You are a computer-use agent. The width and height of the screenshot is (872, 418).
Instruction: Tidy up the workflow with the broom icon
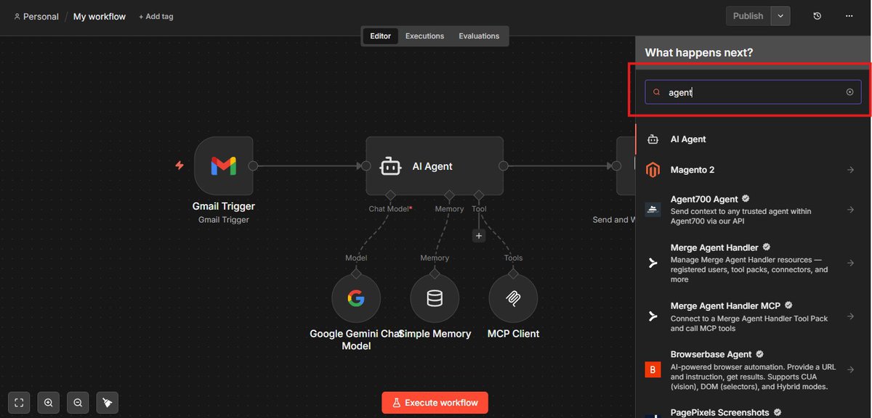[x=108, y=402]
